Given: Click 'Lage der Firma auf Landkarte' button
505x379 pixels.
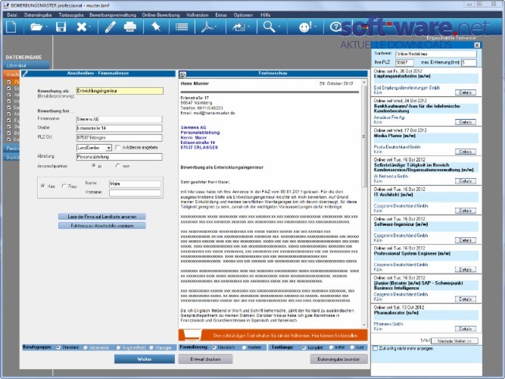Looking at the screenshot, I should coord(101,217).
